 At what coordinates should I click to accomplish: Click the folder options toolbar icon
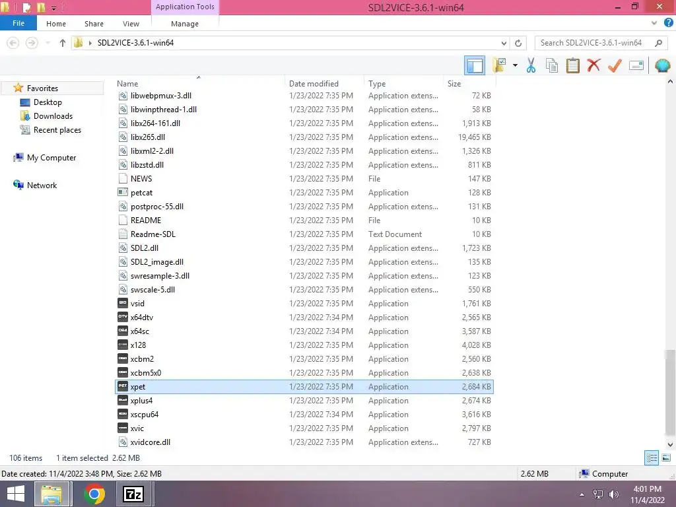coord(500,65)
